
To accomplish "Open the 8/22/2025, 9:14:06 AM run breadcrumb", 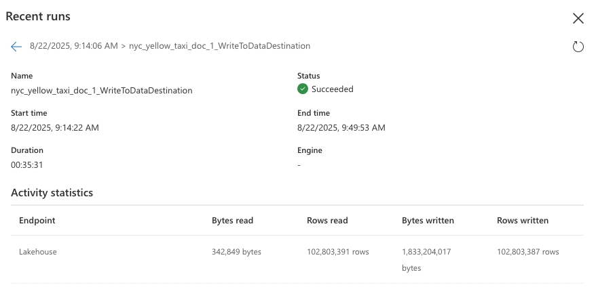I will point(74,46).
